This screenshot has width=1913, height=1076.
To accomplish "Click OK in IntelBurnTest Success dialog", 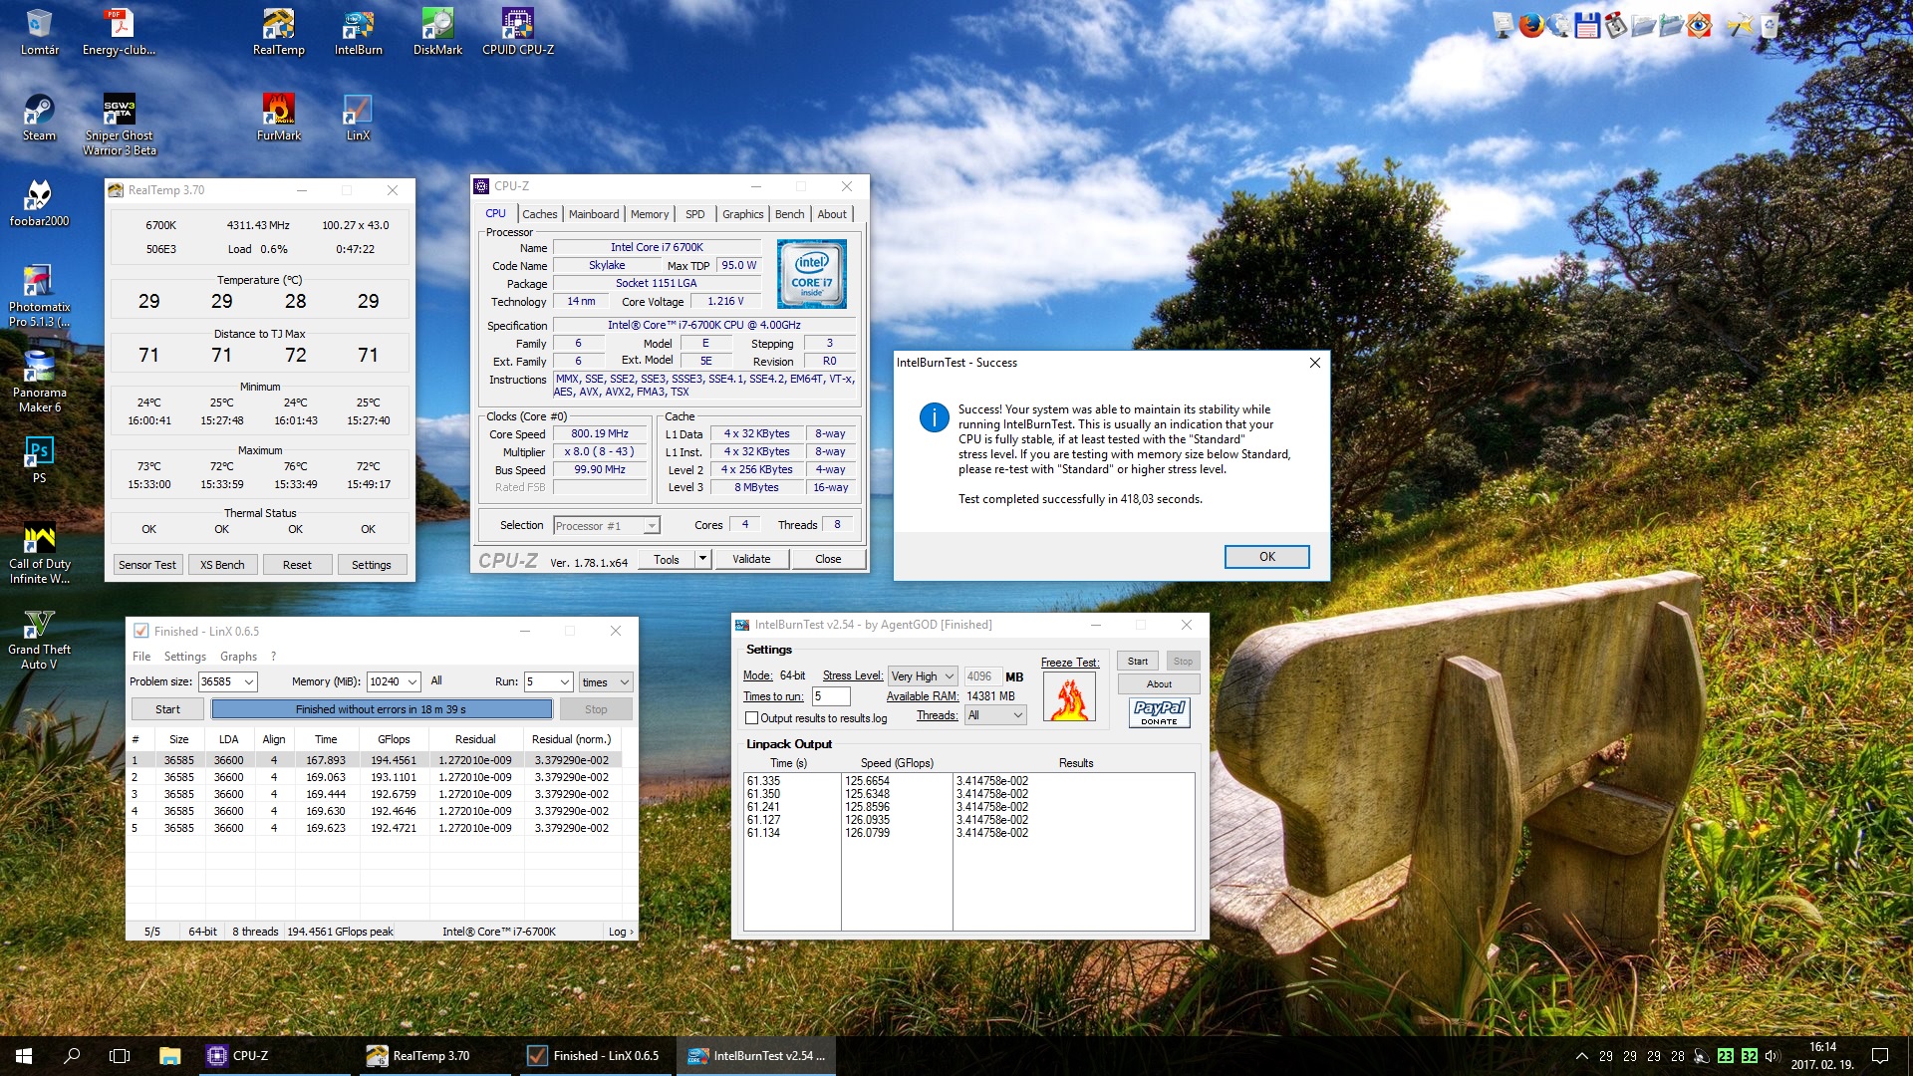I will click(x=1266, y=557).
